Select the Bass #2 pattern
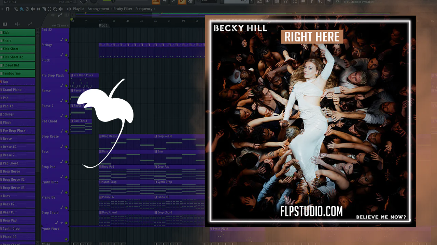Screen dimensions: 437x245 pos(18,204)
